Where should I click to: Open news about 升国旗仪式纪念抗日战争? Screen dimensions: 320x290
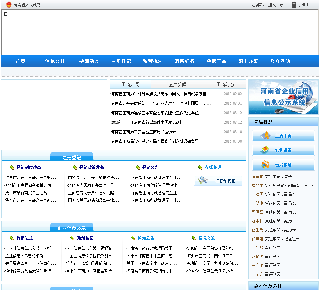pos(161,94)
